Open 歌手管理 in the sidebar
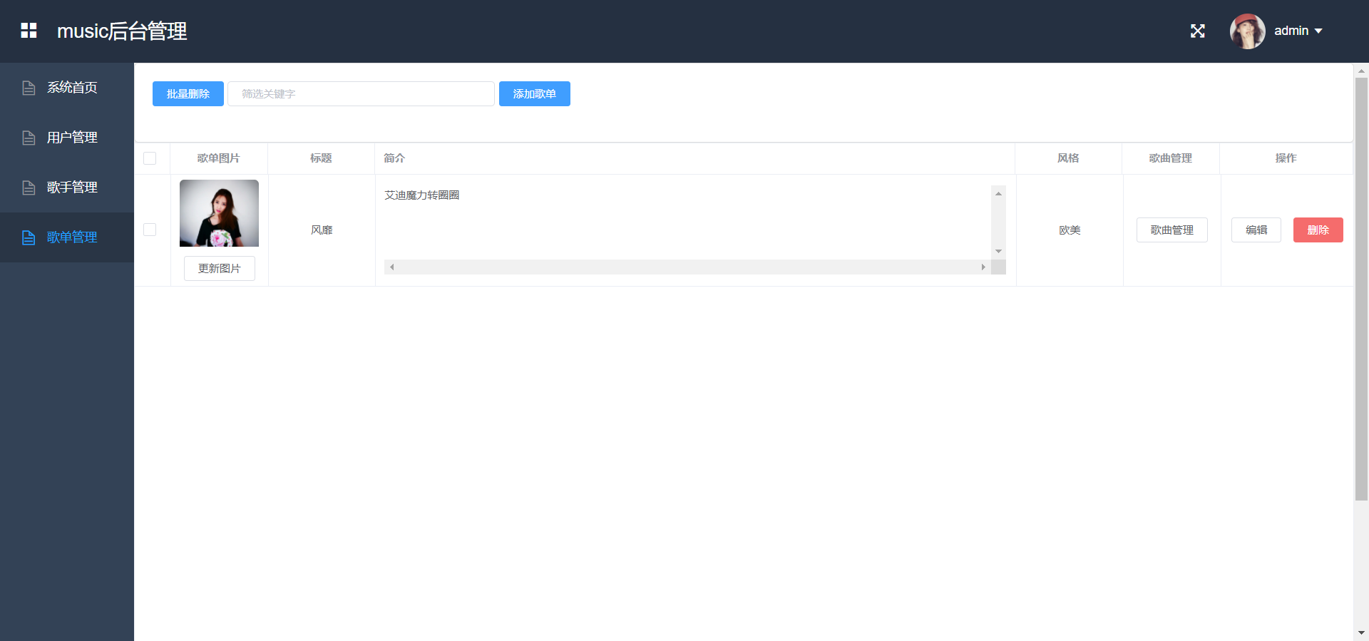The image size is (1369, 641). pos(67,188)
